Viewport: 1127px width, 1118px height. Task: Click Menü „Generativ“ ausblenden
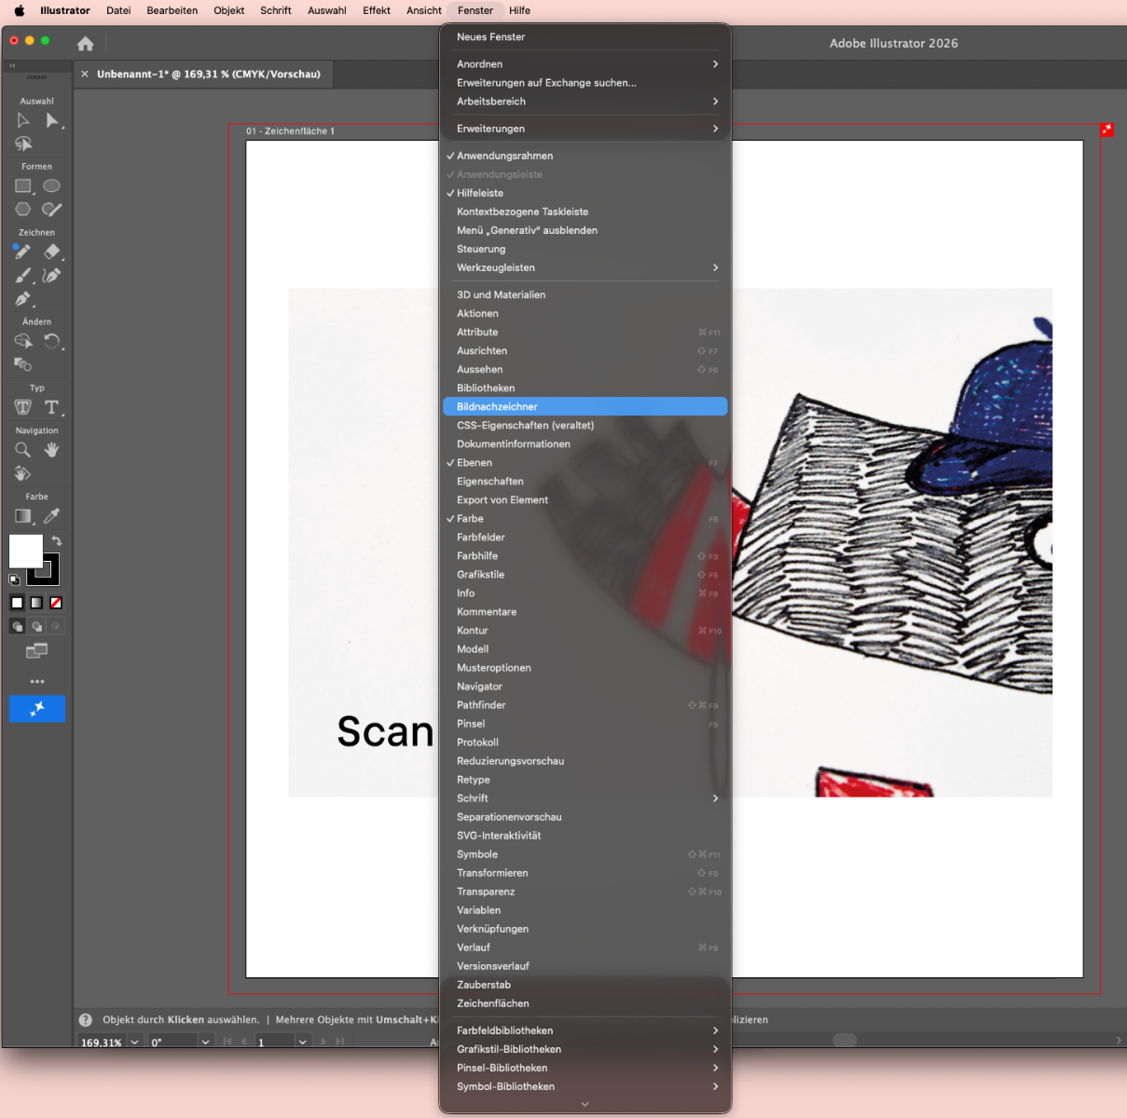585,230
